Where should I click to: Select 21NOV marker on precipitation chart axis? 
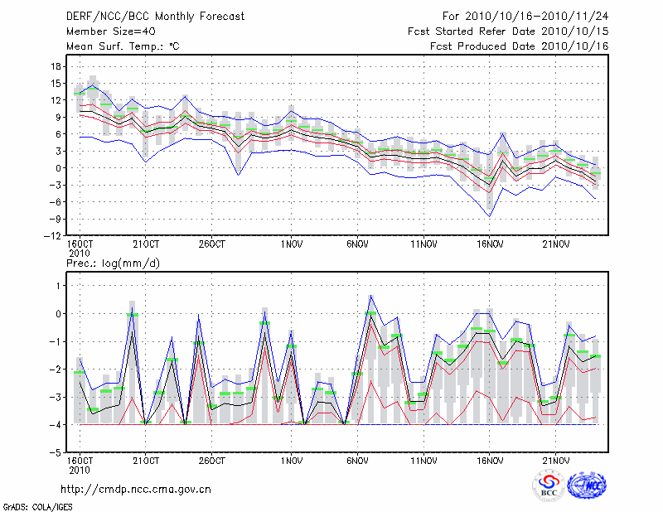click(555, 461)
